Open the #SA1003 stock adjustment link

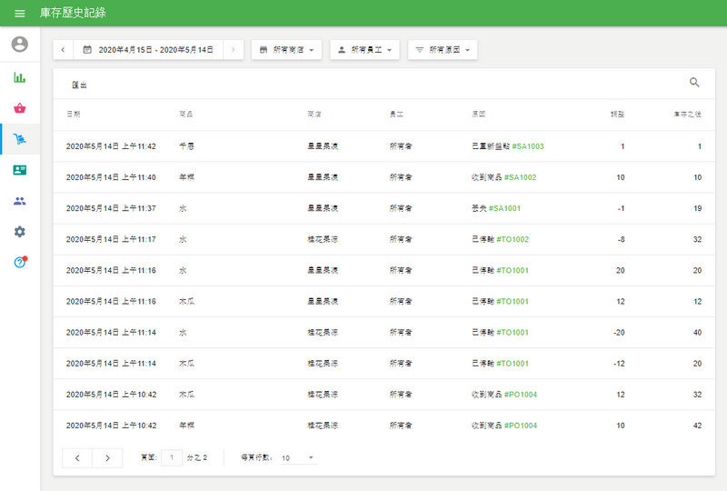pyautogui.click(x=528, y=146)
